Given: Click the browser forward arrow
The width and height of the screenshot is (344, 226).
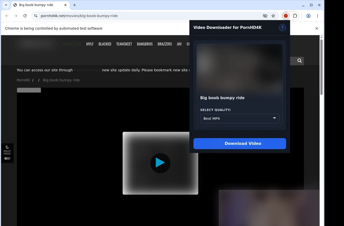Looking at the screenshot, I should pyautogui.click(x=16, y=16).
